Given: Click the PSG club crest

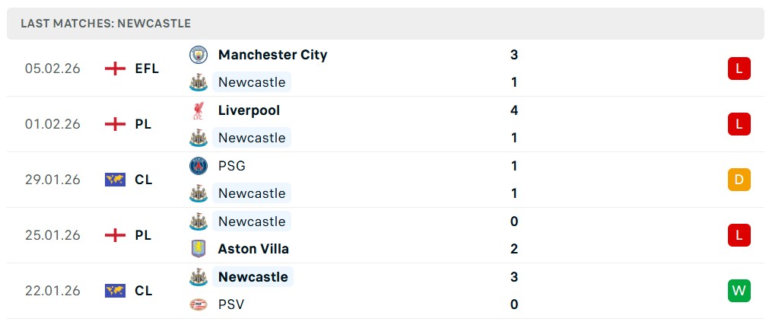Looking at the screenshot, I should coord(199,166).
